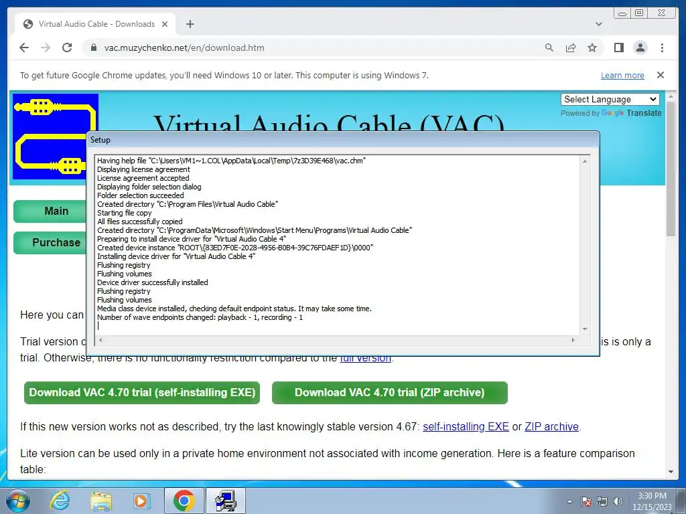Viewport: 686px width, 514px height.
Task: Download VAC 4.70 trial self-installing EXE
Action: pos(142,392)
